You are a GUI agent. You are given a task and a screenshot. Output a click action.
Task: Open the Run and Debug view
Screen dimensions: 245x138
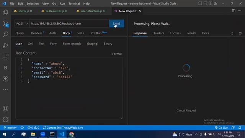(x=5, y=46)
